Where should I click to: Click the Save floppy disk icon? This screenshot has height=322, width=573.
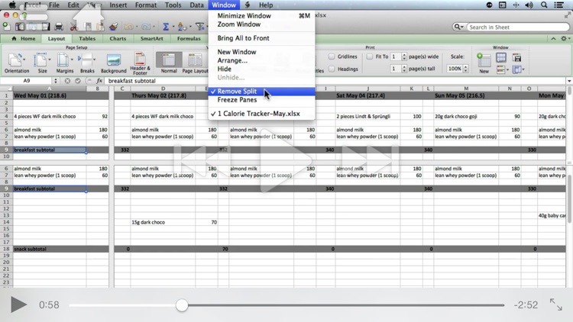click(x=46, y=27)
